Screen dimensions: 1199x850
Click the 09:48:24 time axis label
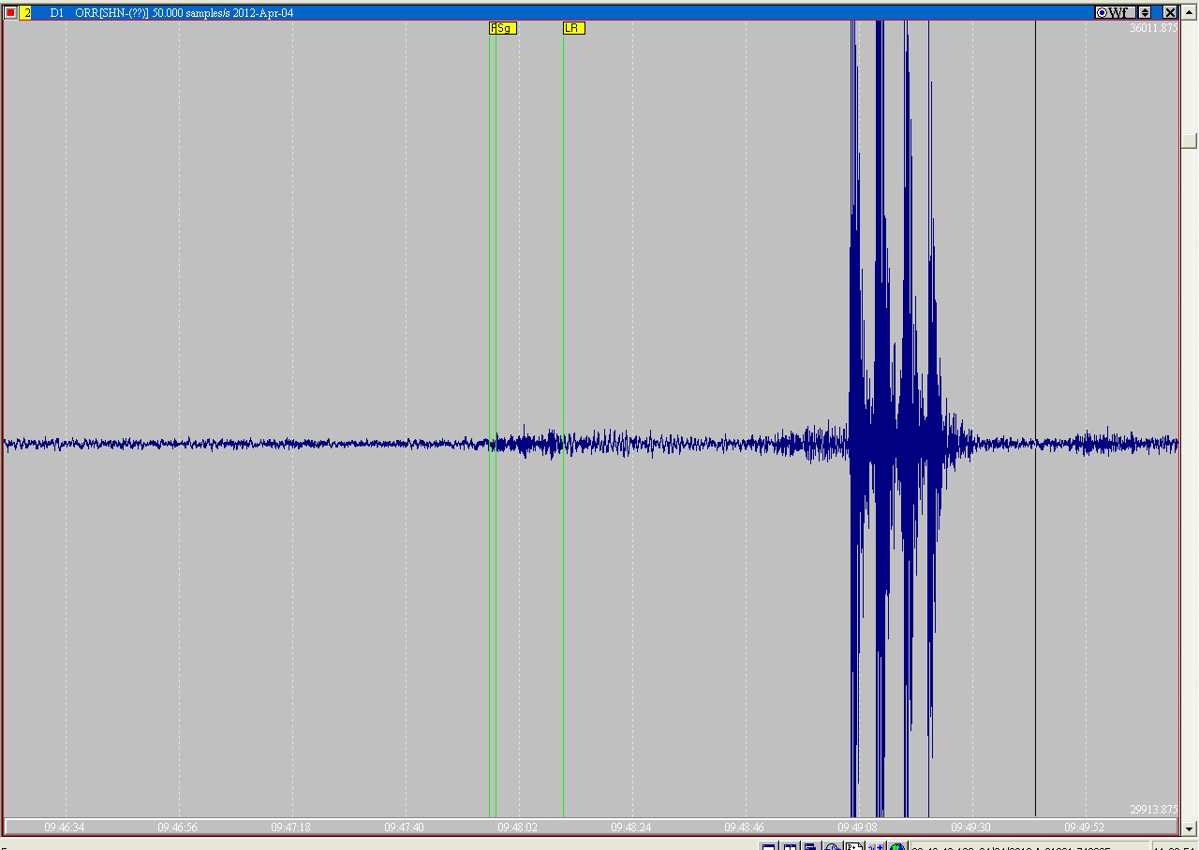[x=630, y=828]
